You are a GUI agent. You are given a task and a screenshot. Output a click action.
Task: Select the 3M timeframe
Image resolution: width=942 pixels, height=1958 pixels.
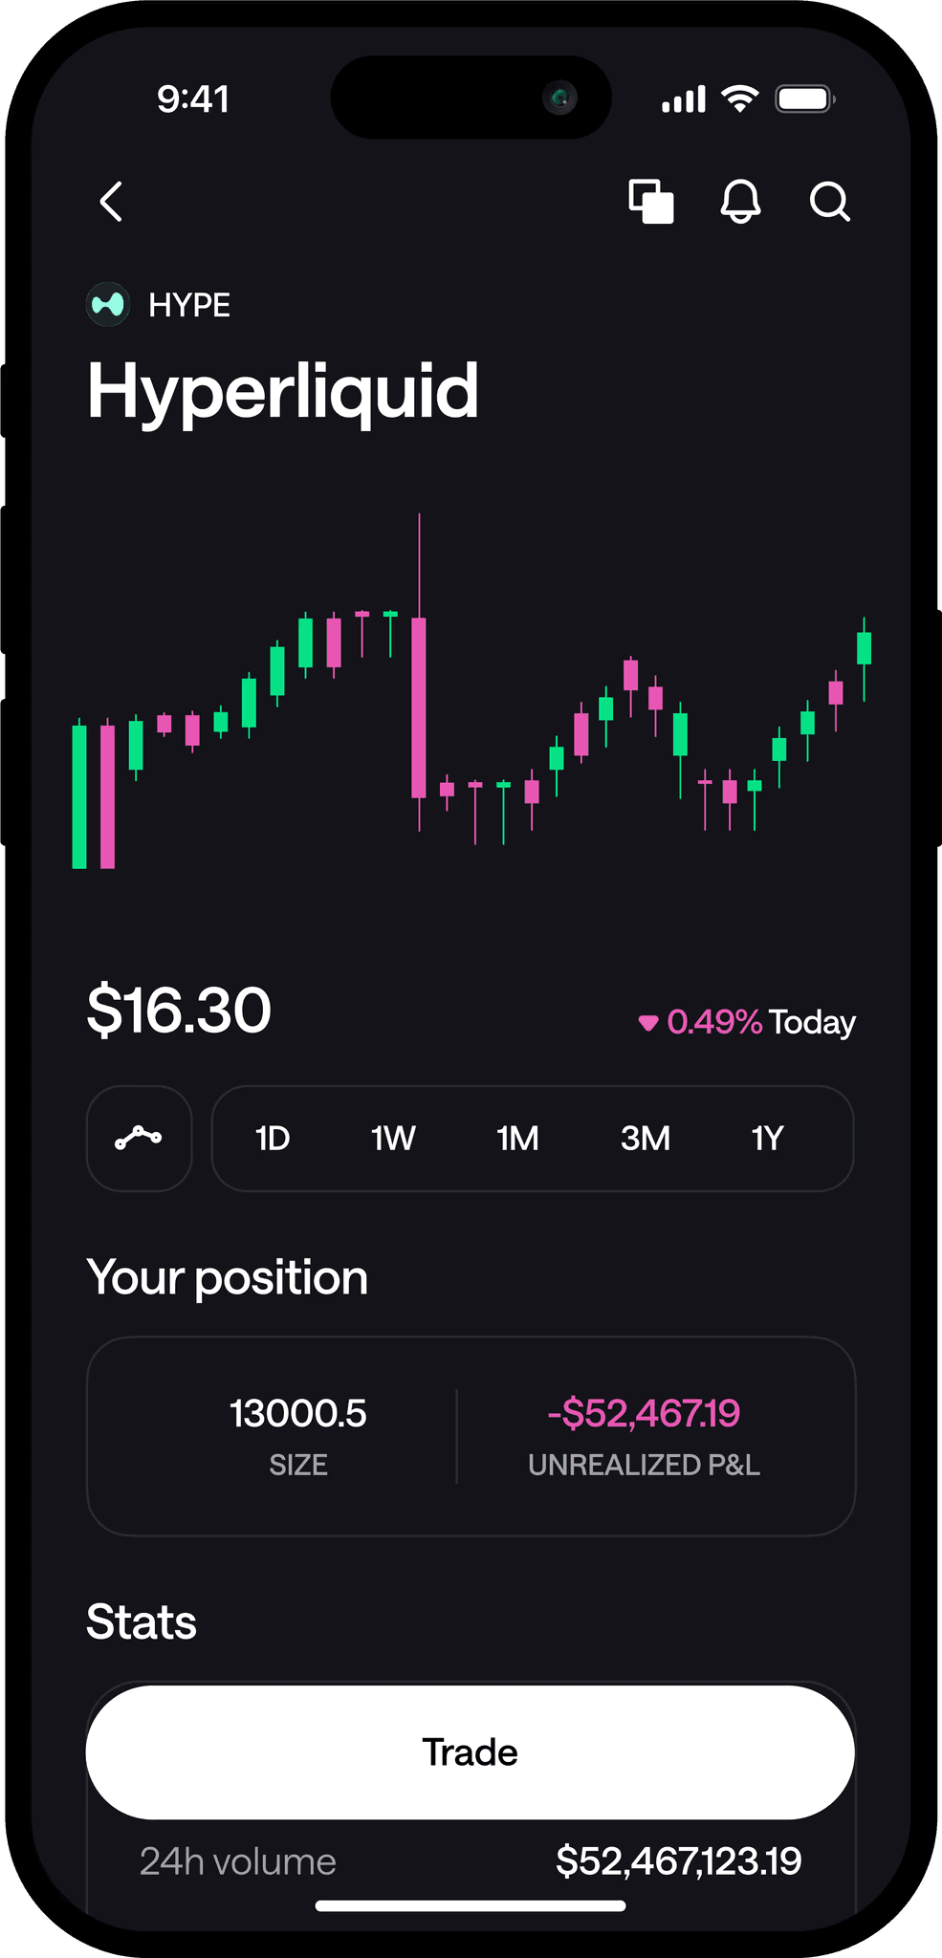pyautogui.click(x=646, y=1139)
